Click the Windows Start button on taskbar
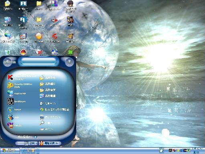The height and width of the screenshot is (154, 205). (10, 151)
